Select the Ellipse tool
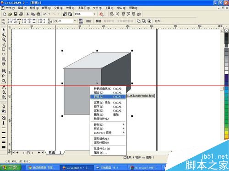229x171 pixels. [x=4, y=54]
